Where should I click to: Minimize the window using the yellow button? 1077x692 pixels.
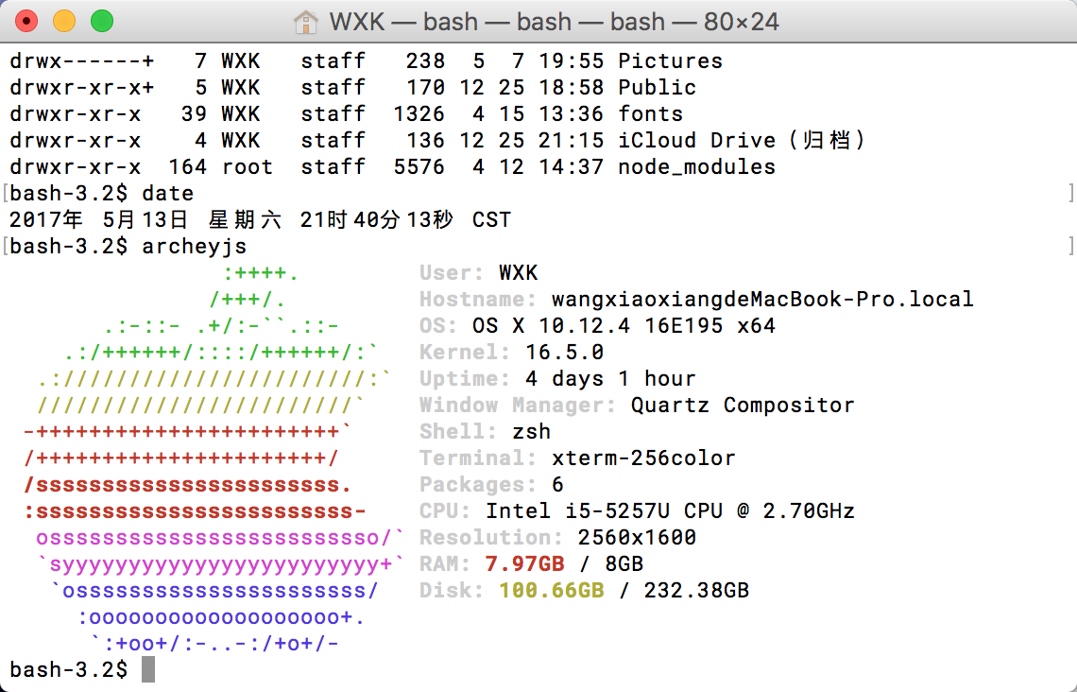click(64, 21)
